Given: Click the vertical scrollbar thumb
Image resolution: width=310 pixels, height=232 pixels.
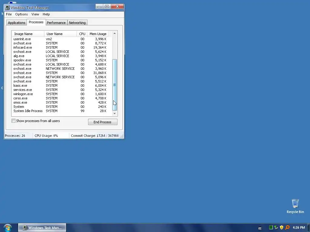Looking at the screenshot, I should (x=114, y=85).
